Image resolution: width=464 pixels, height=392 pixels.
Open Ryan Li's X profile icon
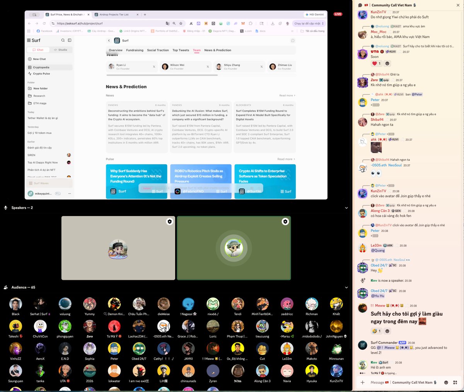point(154,67)
